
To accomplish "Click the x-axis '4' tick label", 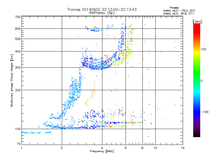I will [x=102, y=148].
